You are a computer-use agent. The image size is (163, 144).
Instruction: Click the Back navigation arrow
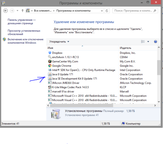point(5,11)
